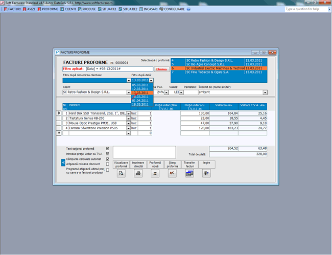This screenshot has height=255, width=332.
Task: Enable Programul afiseaza ultimul pret checkbox
Action: [108, 170]
